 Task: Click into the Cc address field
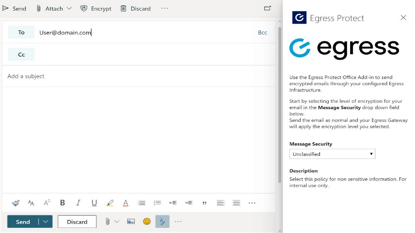click(155, 54)
